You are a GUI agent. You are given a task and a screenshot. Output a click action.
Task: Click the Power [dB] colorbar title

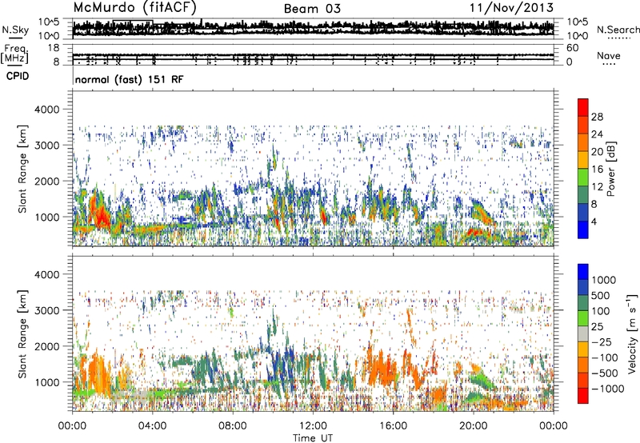click(x=611, y=169)
